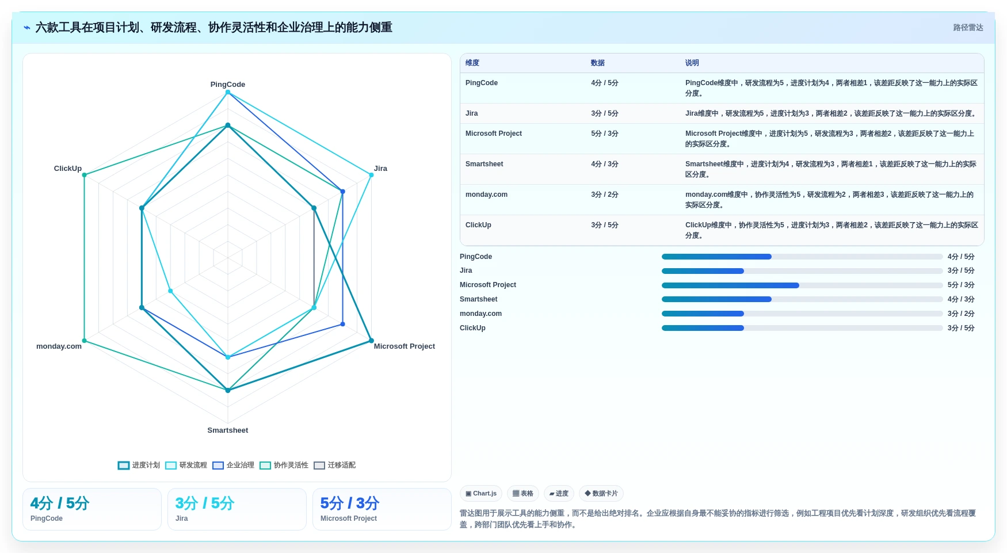Click the Smartsheet radar axis label
Viewport: 1007px width, 553px height.
(228, 430)
